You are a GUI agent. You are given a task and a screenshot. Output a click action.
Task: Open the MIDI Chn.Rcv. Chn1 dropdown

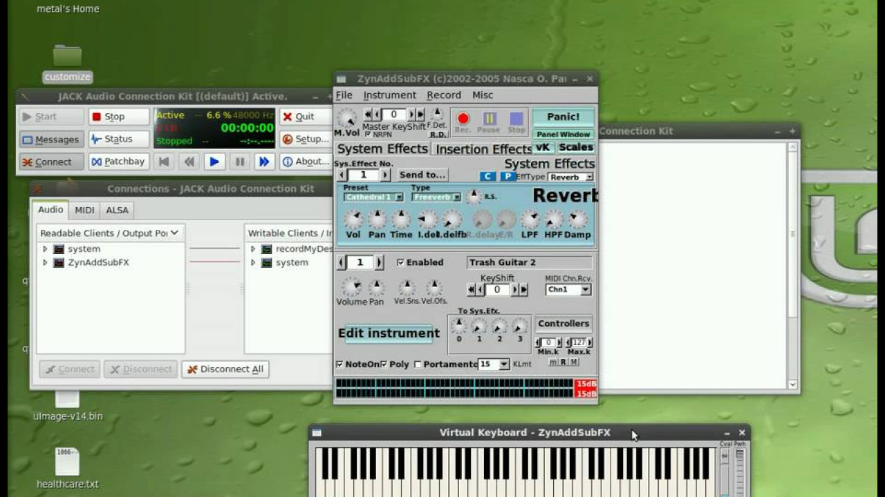(568, 290)
